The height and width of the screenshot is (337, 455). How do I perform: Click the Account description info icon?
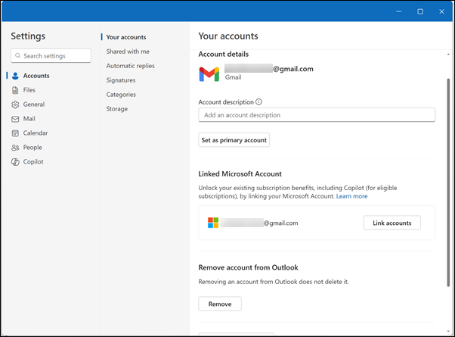(x=258, y=101)
